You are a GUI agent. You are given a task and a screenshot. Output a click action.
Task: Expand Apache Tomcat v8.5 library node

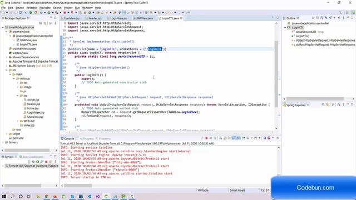(x=6, y=62)
